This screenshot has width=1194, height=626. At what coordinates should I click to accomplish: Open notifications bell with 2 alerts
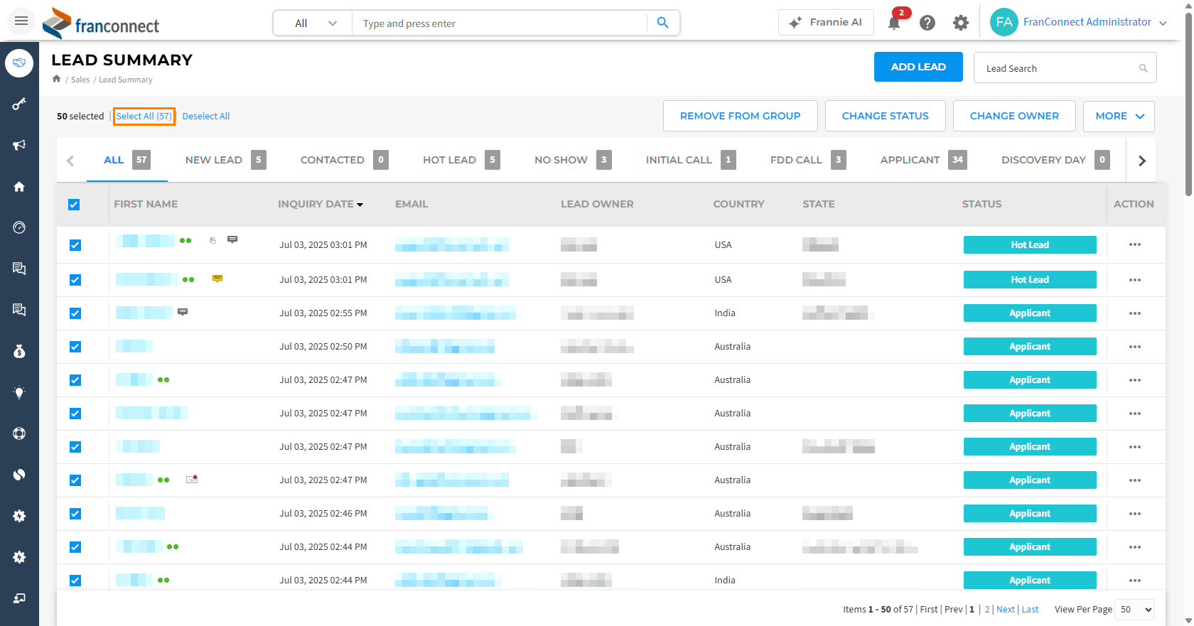point(894,23)
